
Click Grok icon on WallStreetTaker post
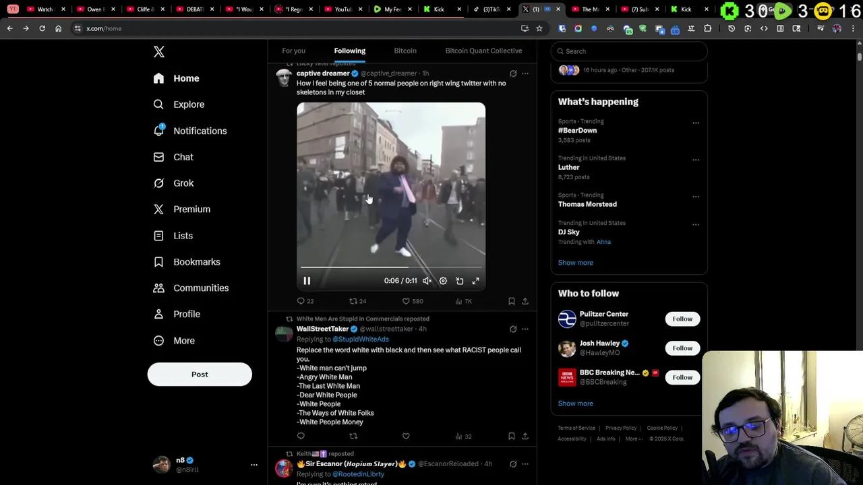click(513, 329)
